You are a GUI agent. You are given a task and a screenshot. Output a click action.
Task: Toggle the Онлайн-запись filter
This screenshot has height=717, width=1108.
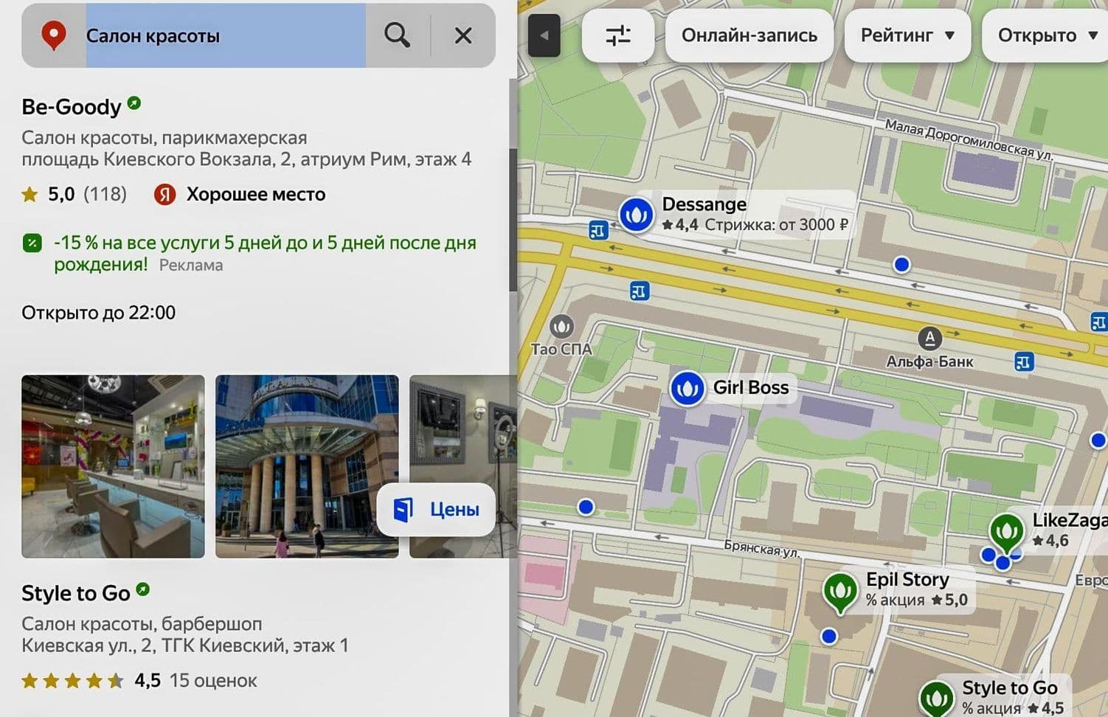749,35
